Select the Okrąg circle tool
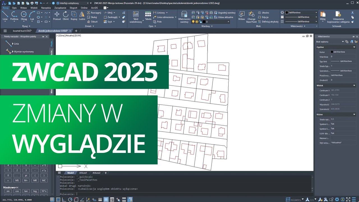Screen dimensions: 359x202 (x=24, y=16)
